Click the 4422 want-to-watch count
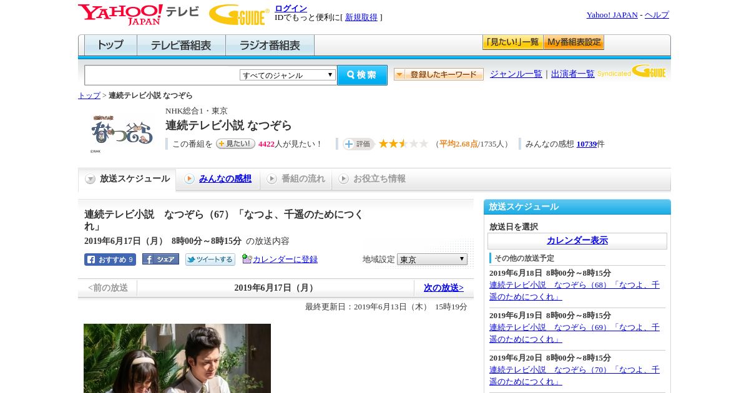This screenshot has width=749, height=393. pyautogui.click(x=267, y=144)
